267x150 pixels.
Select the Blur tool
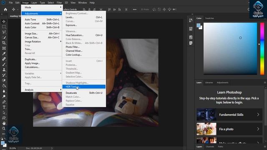pos(4,91)
